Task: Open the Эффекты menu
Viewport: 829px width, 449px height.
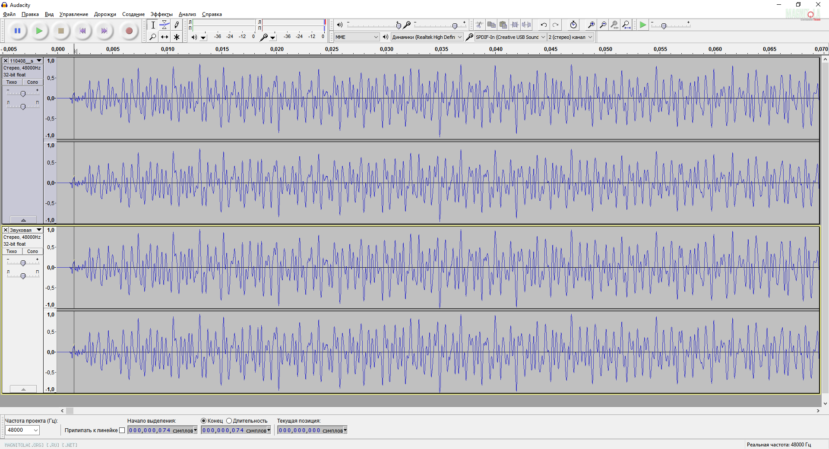Action: 161,14
